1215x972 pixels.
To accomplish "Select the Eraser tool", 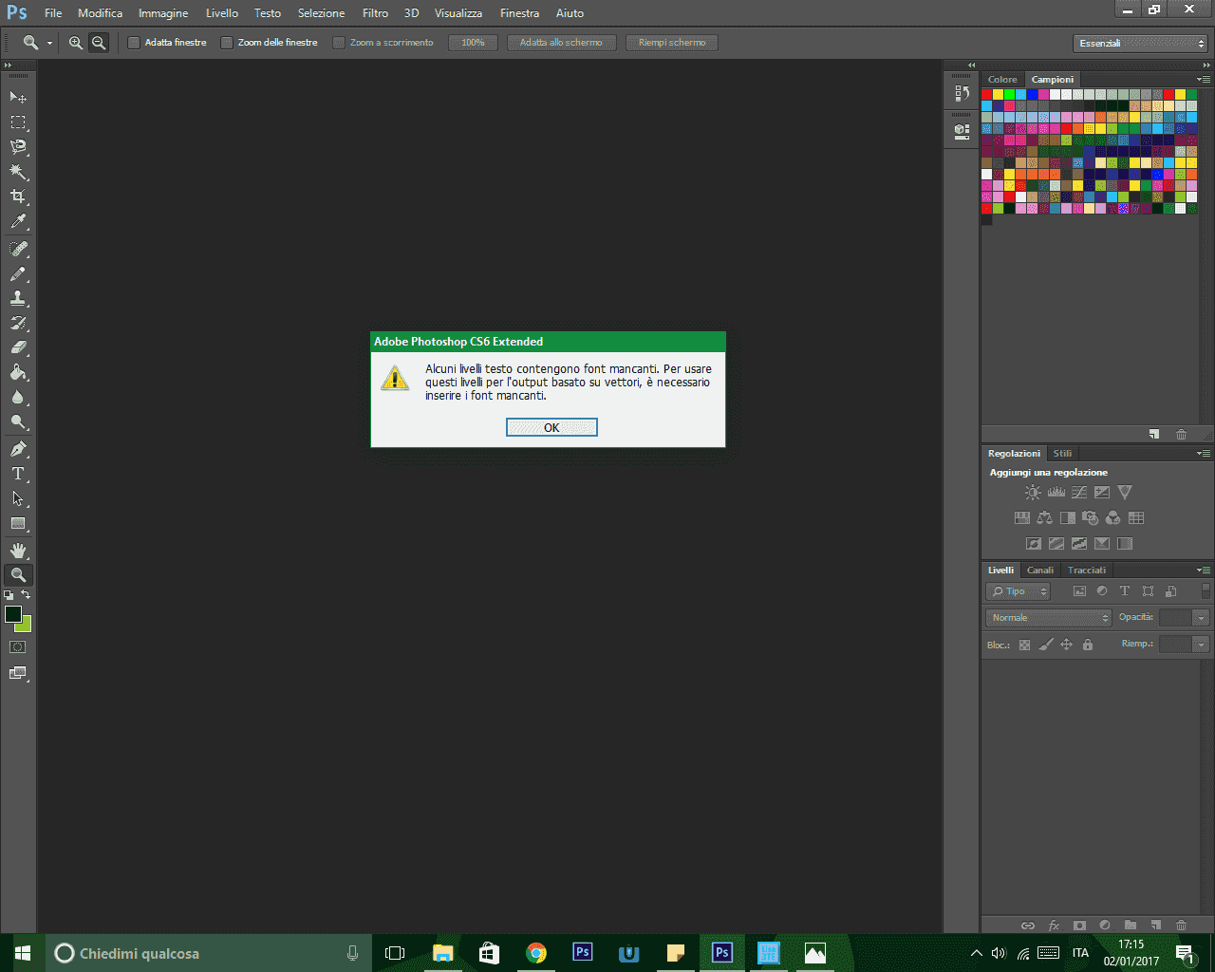I will [x=18, y=347].
